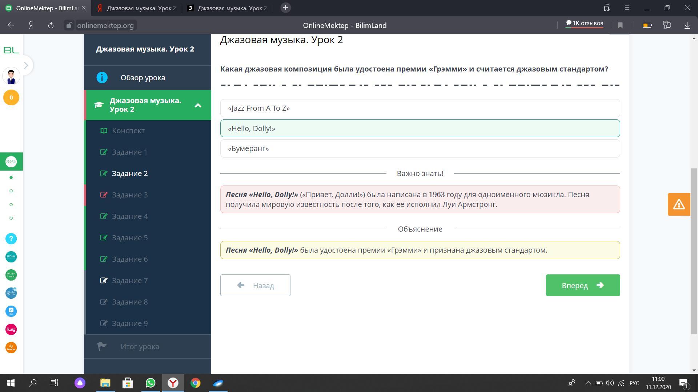The width and height of the screenshot is (698, 392).
Task: Click the browser bookmark icon
Action: tap(620, 25)
